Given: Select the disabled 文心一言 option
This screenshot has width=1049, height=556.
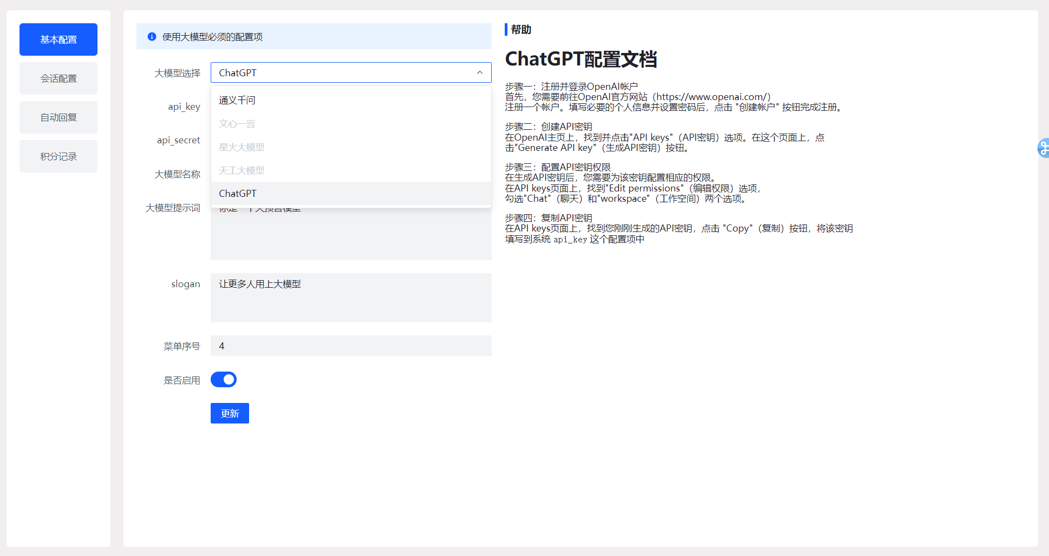Looking at the screenshot, I should pyautogui.click(x=237, y=124).
